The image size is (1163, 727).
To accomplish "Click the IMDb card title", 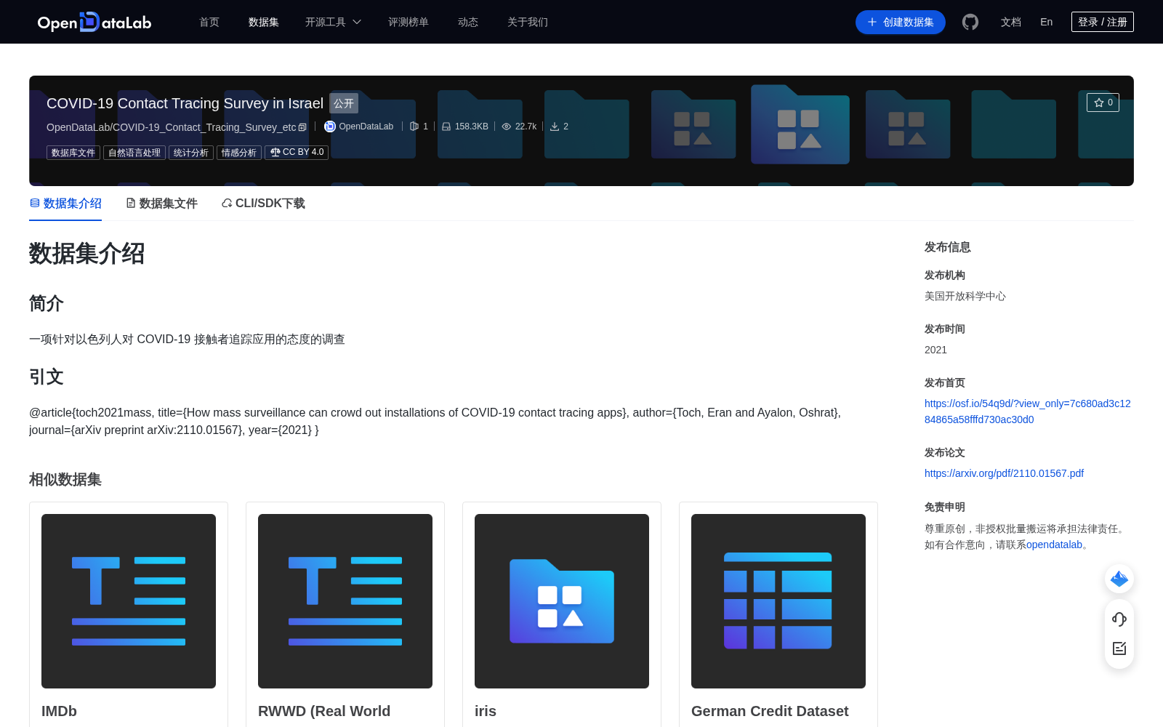I will [x=59, y=711].
